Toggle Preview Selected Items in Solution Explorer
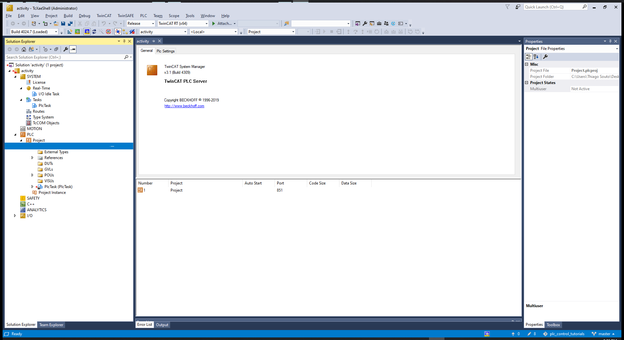 [x=73, y=49]
